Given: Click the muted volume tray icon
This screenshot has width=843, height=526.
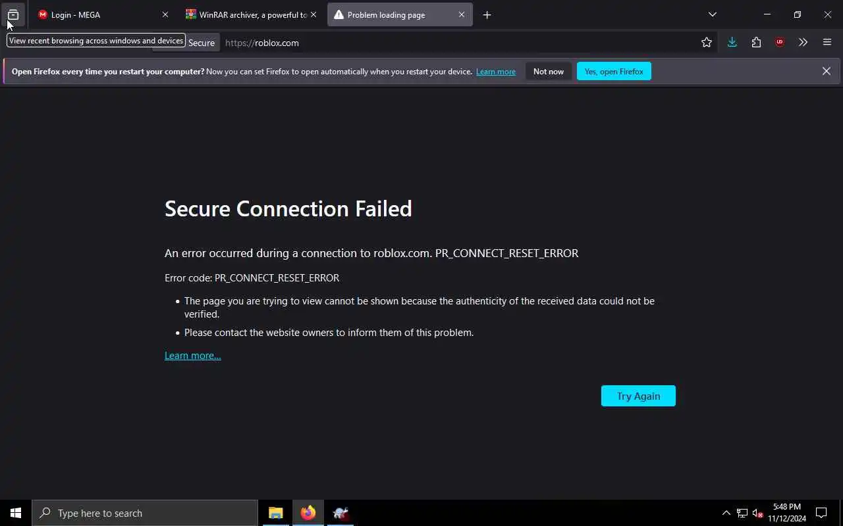Looking at the screenshot, I should tap(757, 513).
